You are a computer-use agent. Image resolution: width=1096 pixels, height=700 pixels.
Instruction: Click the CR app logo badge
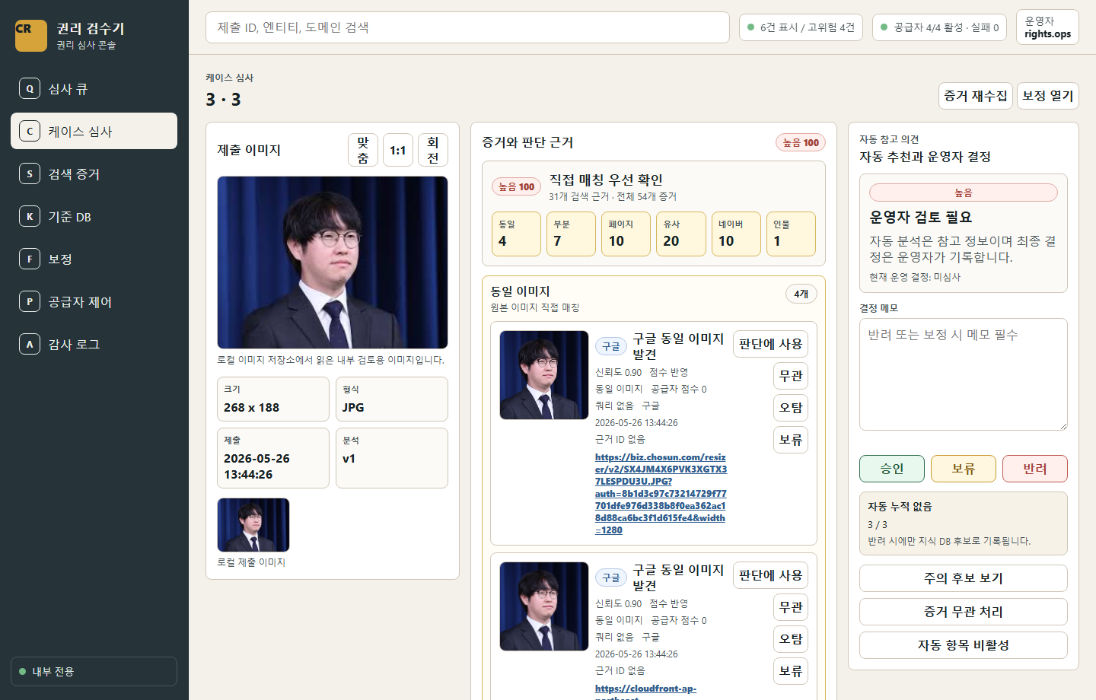tap(31, 36)
